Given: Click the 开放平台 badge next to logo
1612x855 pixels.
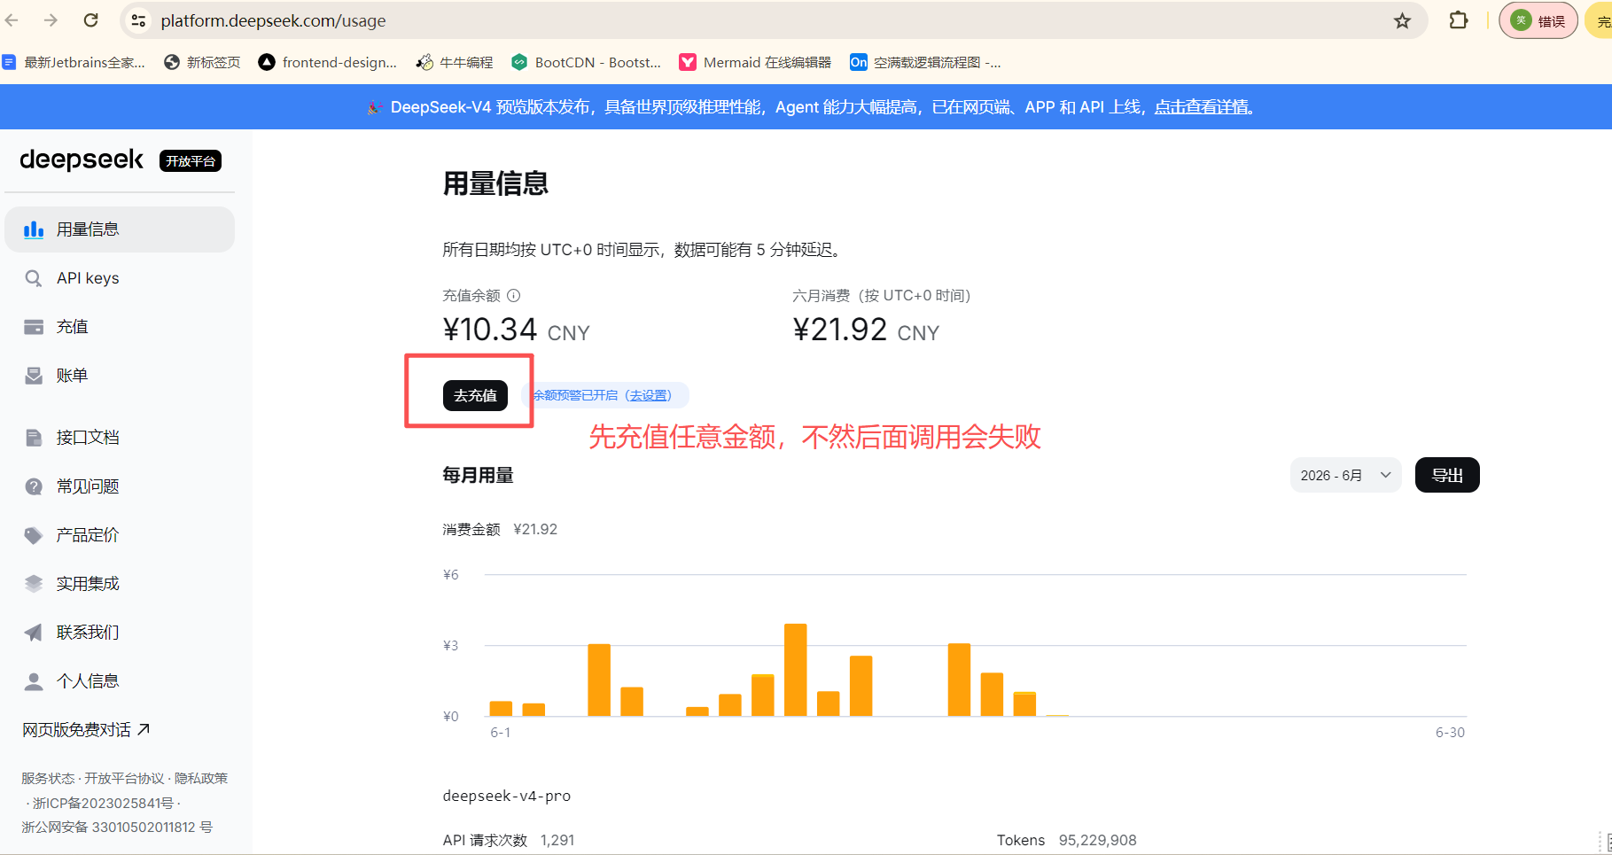Looking at the screenshot, I should click(191, 160).
